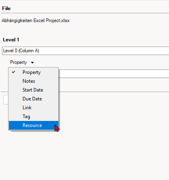
Task: Click the partially hidden button behind menu
Action: (6, 100)
